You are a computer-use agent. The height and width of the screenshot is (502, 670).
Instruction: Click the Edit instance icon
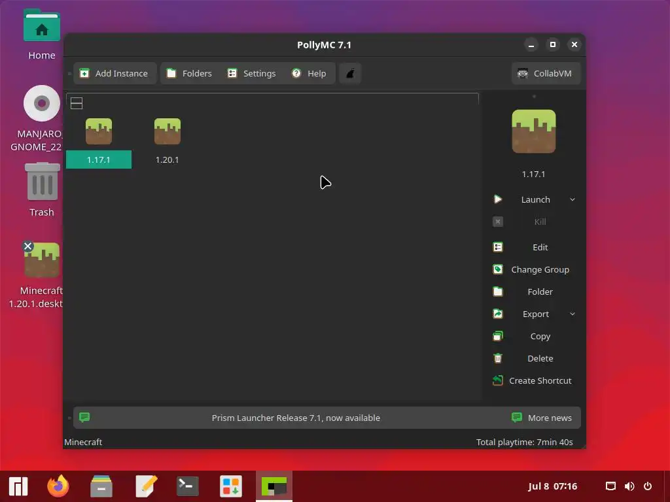[x=498, y=247]
